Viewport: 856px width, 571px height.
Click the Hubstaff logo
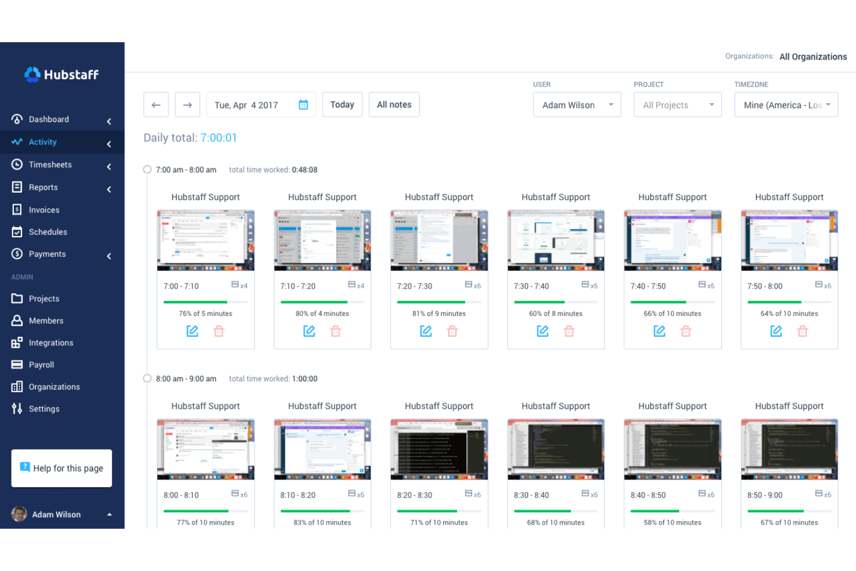pyautogui.click(x=61, y=75)
